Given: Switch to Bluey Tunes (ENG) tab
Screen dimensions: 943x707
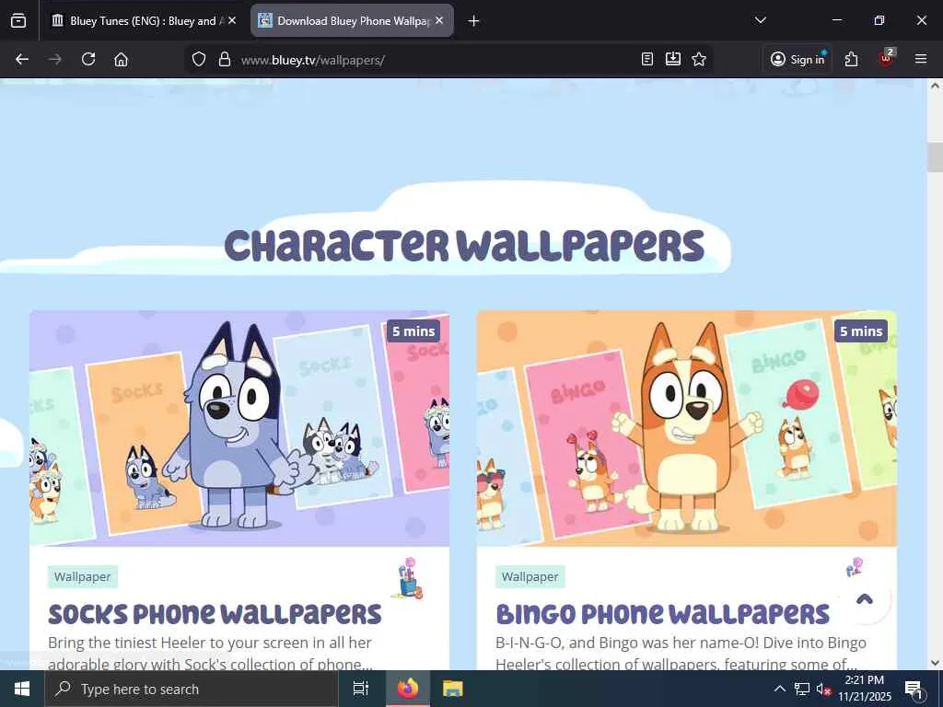Looking at the screenshot, I should (x=137, y=21).
